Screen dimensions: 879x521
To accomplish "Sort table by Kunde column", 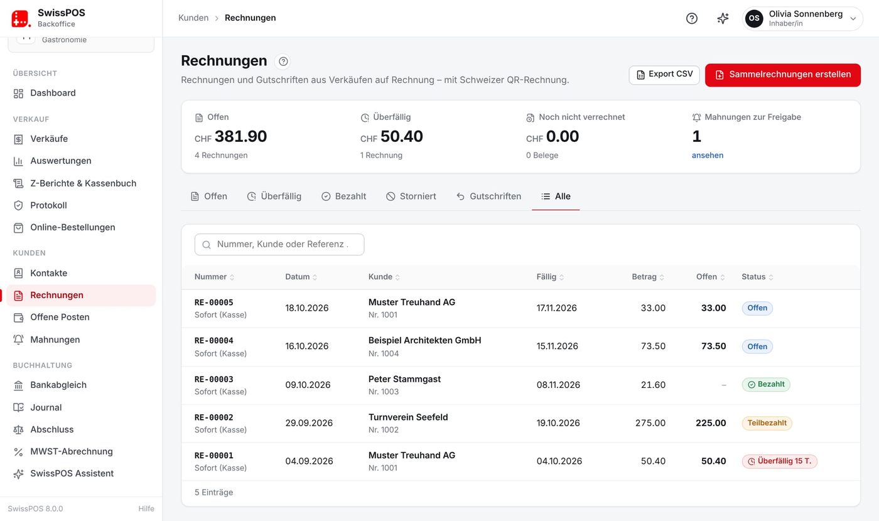I will click(x=384, y=277).
